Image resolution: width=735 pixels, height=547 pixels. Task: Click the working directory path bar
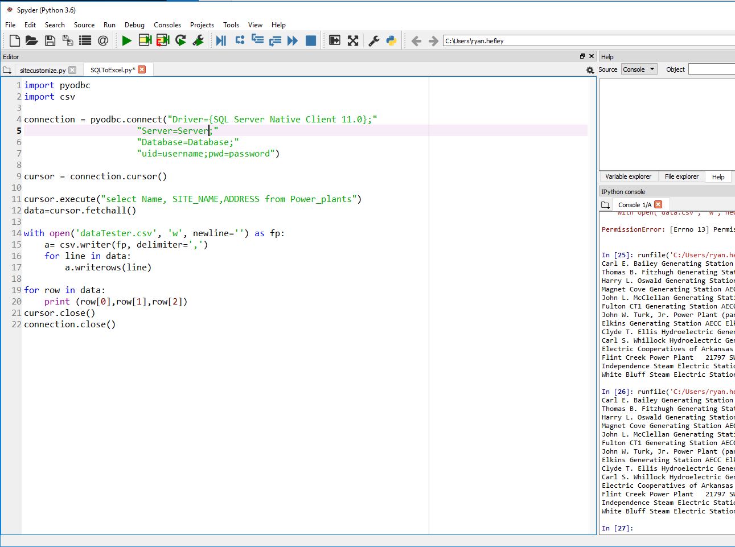click(569, 40)
